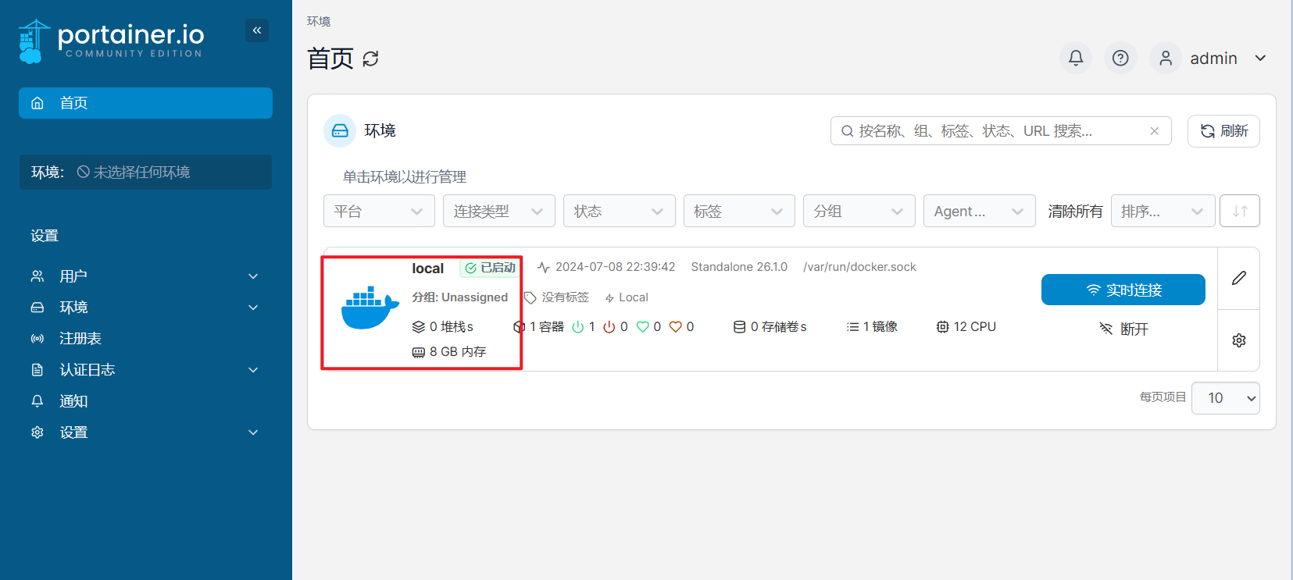1293x580 pixels.
Task: Open the 平台 filter dropdown
Action: (x=379, y=211)
